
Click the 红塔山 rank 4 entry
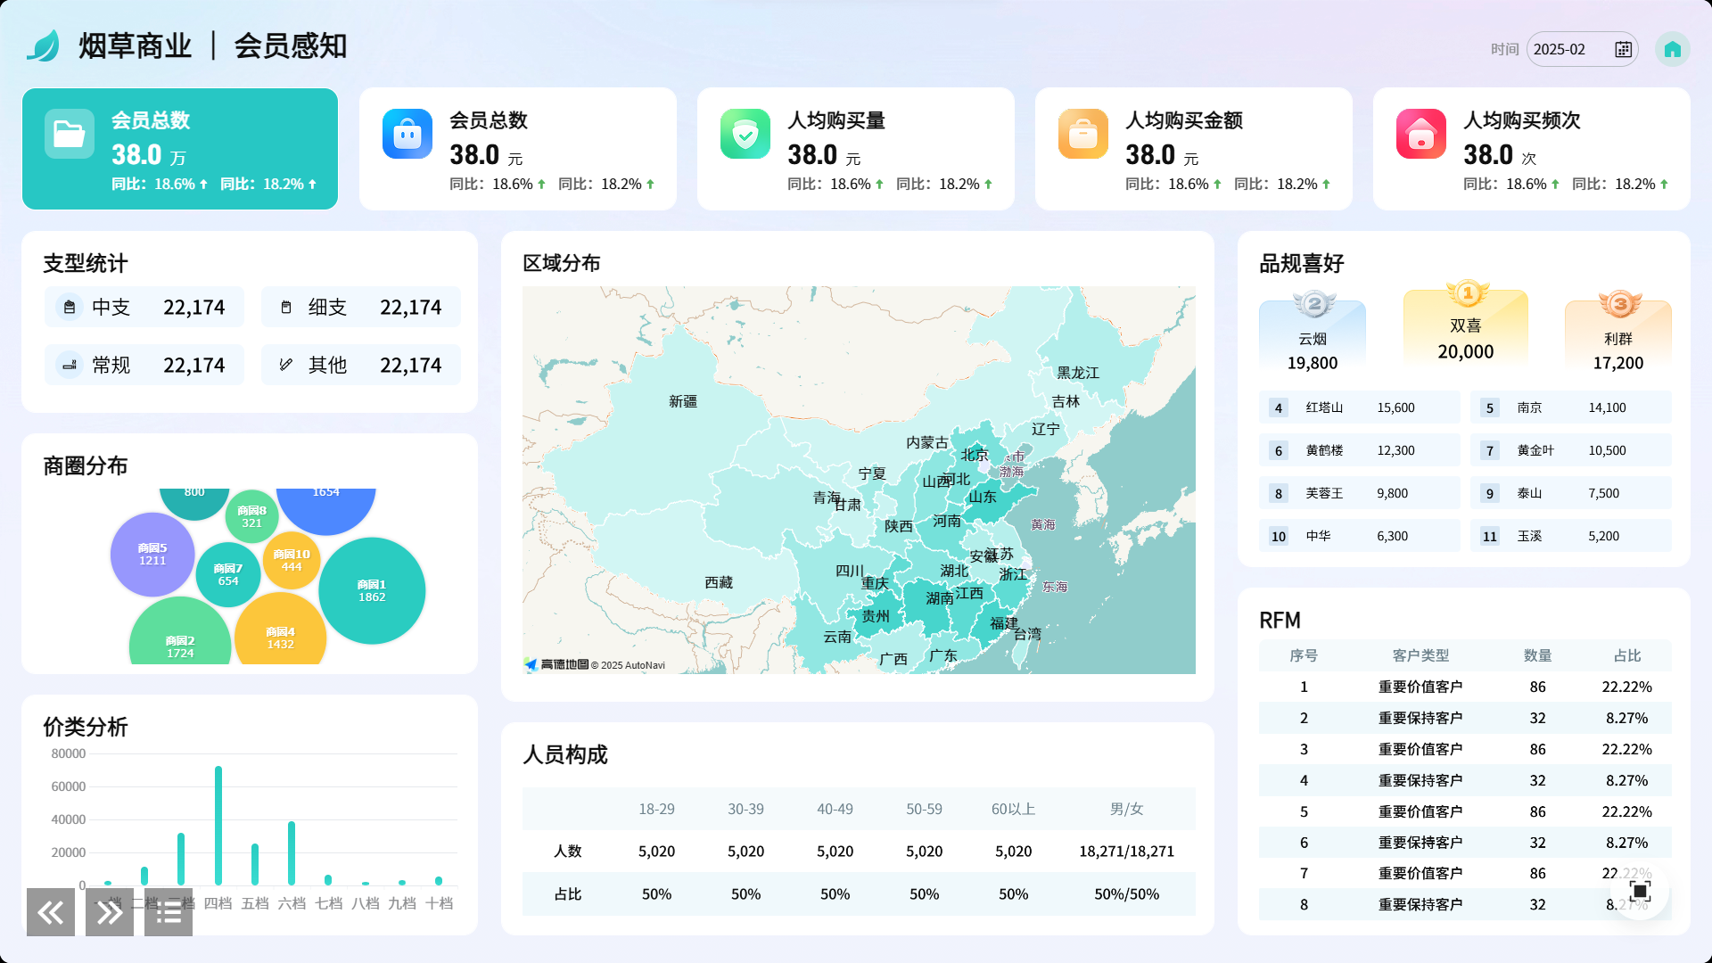pyautogui.click(x=1359, y=407)
